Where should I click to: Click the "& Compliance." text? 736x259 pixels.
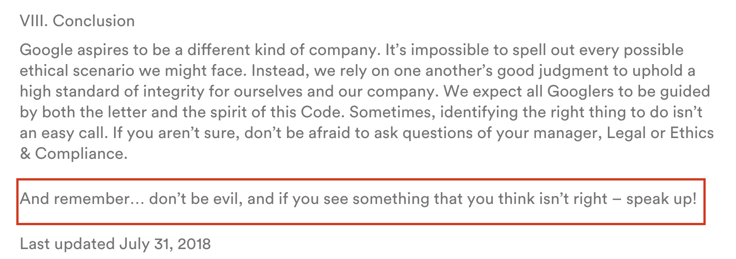click(x=74, y=154)
